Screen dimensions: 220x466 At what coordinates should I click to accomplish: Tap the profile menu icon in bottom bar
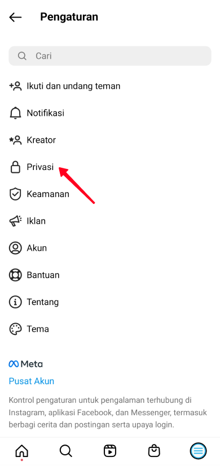pyautogui.click(x=198, y=451)
